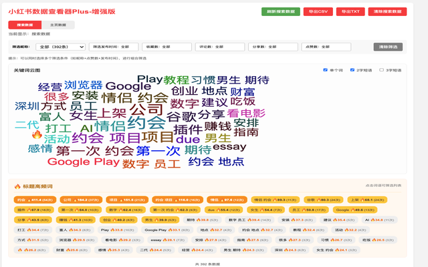Click the large word 公司 in the word cloud

[x=146, y=109]
